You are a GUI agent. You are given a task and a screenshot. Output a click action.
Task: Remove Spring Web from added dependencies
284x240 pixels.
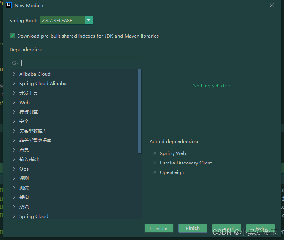155,153
